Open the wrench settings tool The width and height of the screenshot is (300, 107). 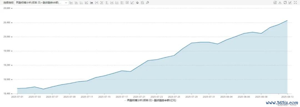(x=147, y=3)
